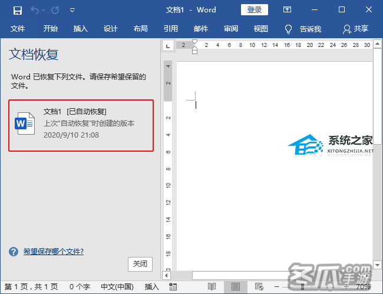Switch to the 开始 ribbon tab
383x294 pixels.
50,29
